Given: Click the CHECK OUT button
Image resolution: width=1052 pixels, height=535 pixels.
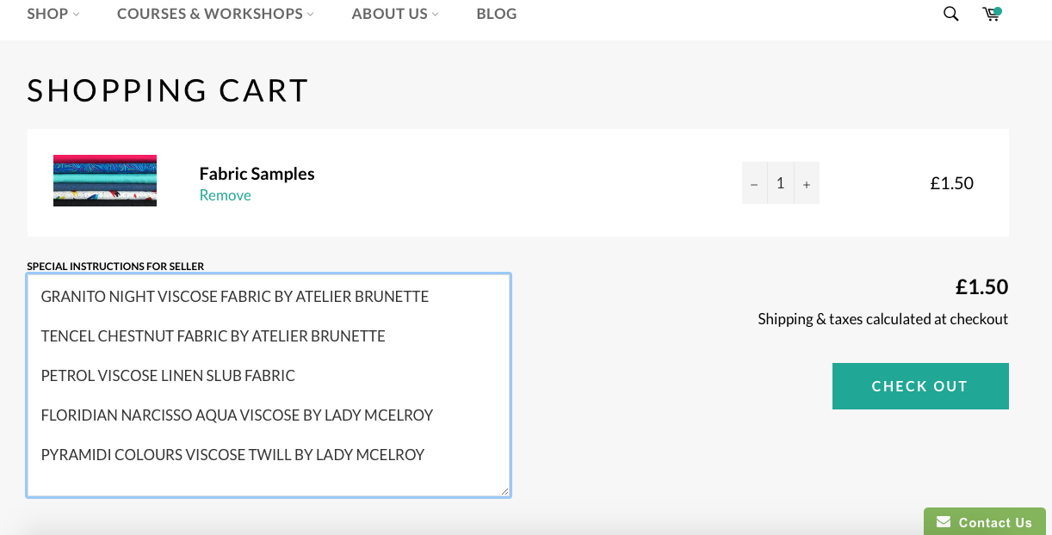Looking at the screenshot, I should tap(920, 386).
